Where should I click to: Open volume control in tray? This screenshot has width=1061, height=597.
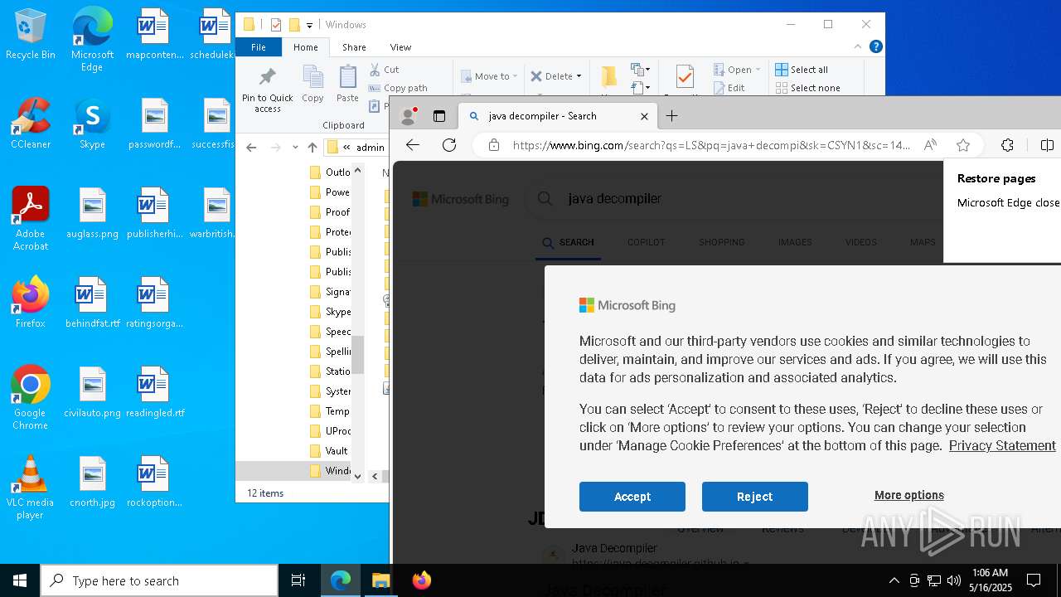tap(954, 580)
